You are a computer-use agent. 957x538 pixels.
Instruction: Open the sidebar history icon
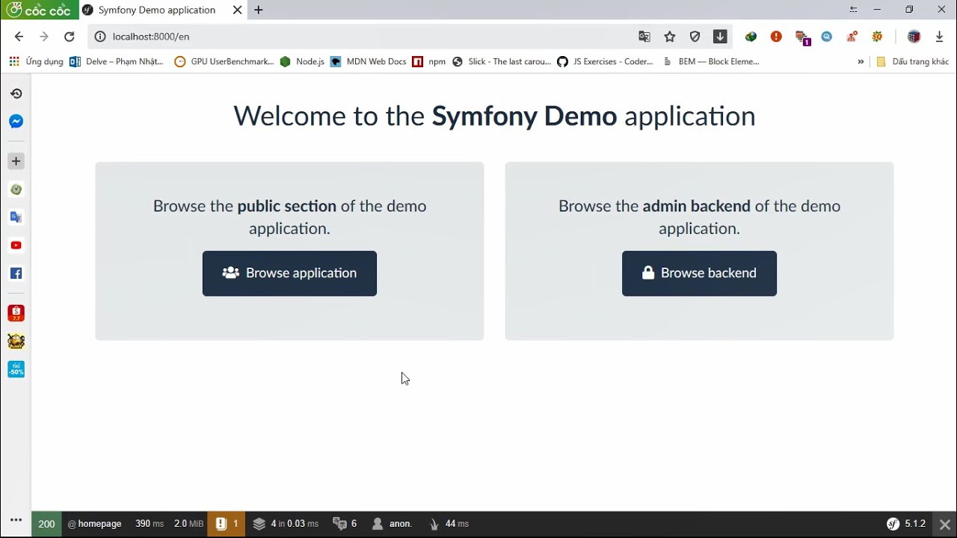(16, 93)
